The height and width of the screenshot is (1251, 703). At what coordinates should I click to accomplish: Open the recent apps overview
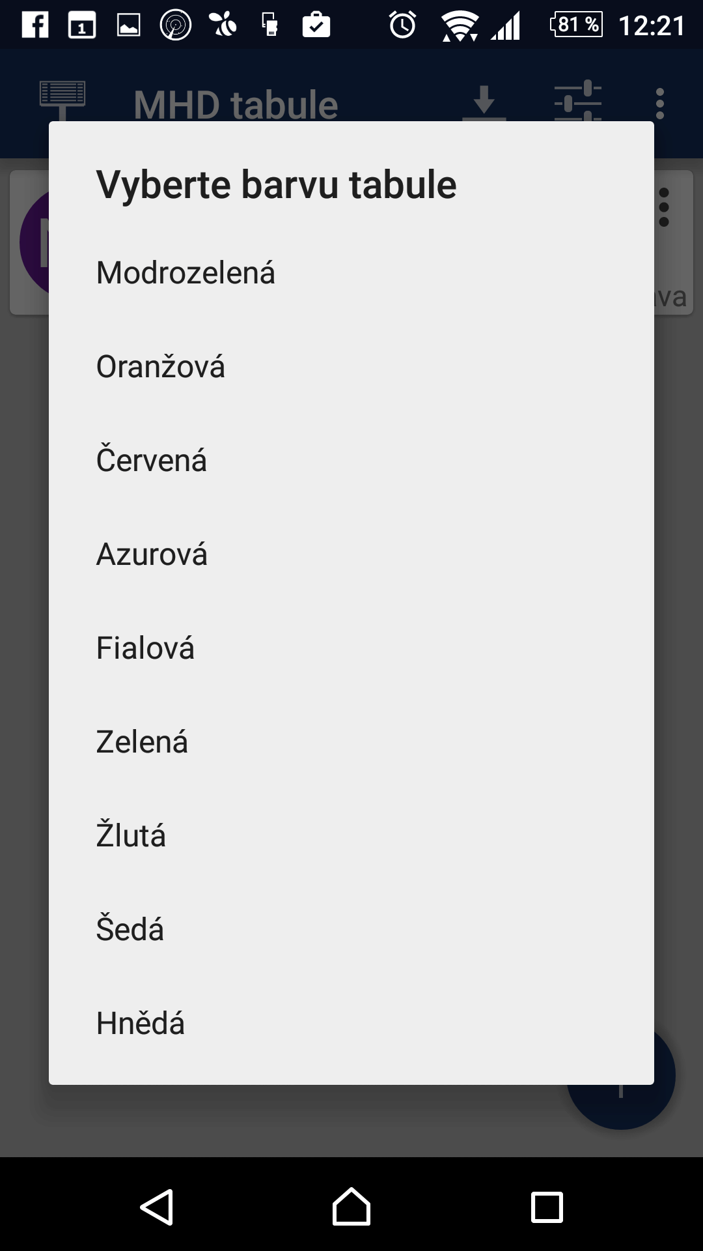coord(547,1207)
